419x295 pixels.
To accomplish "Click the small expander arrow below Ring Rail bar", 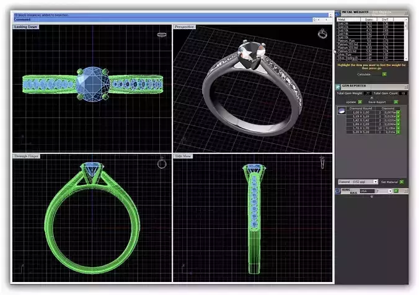I will 371,197.
